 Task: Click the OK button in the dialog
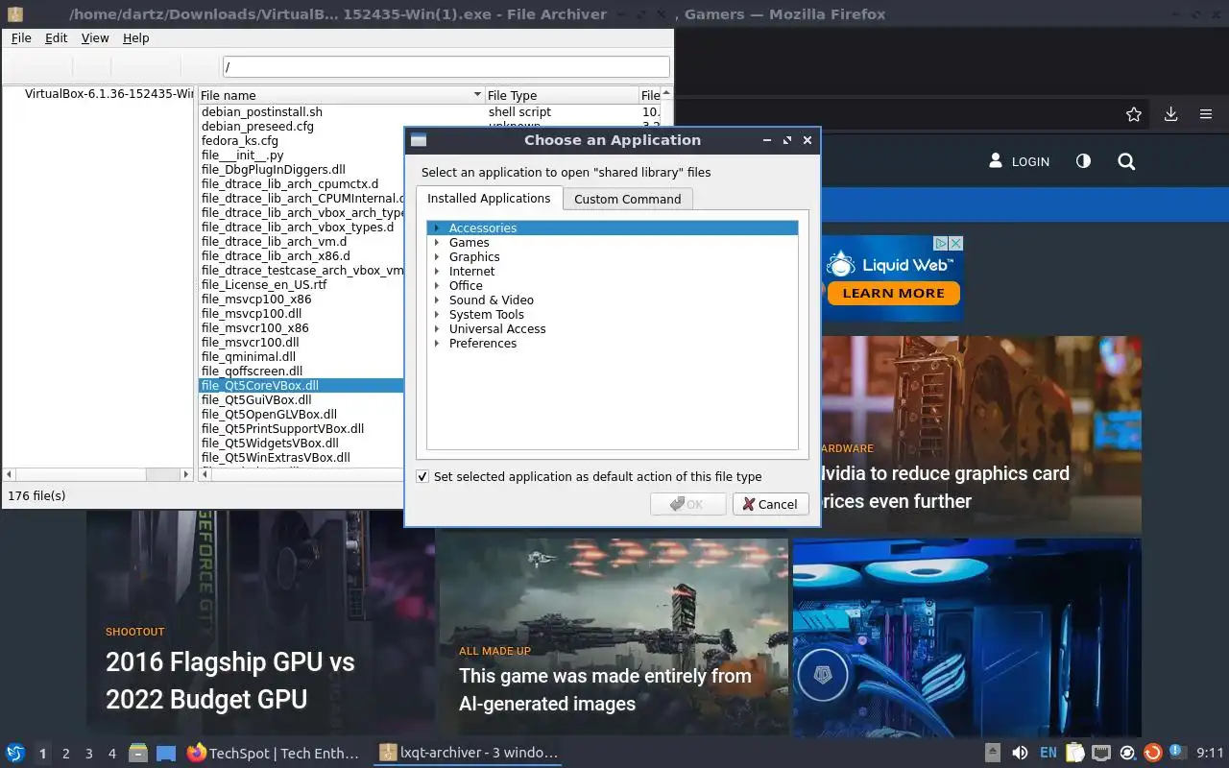click(687, 504)
